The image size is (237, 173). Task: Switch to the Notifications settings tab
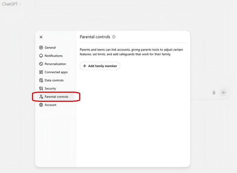[x=54, y=56]
